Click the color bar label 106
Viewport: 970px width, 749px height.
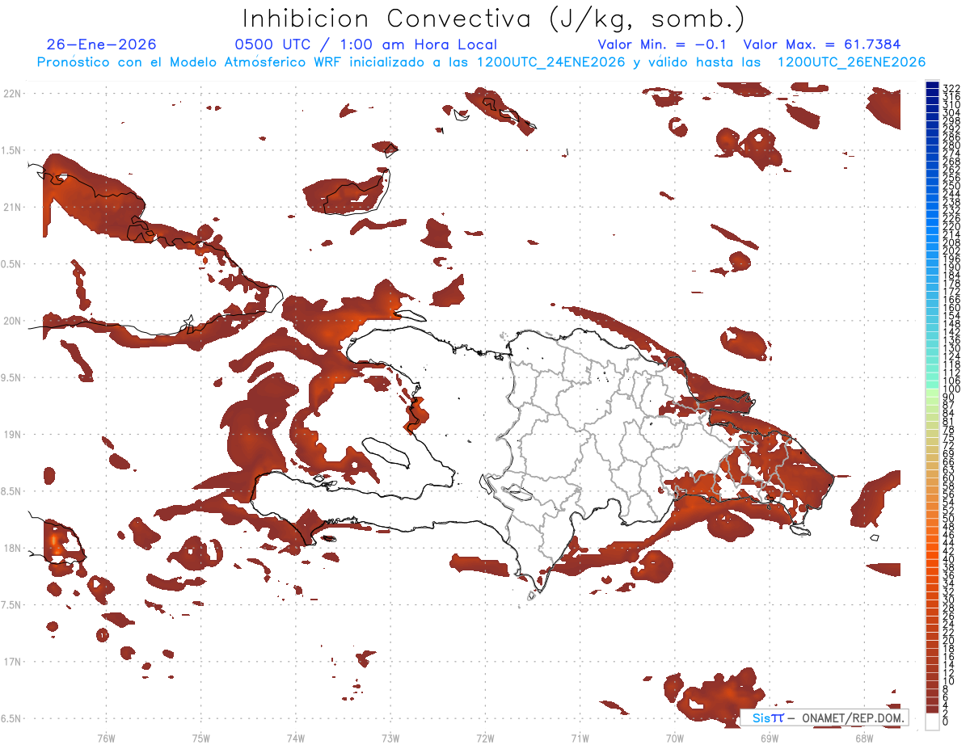pyautogui.click(x=951, y=381)
